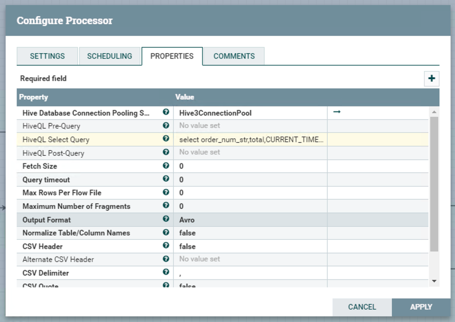Click help icon beside Max Rows Per Flow File
This screenshot has height=322, width=455.
(166, 193)
